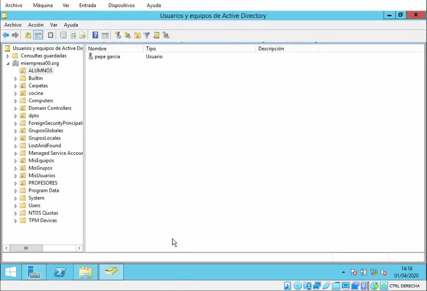Open the Acción menu
The width and height of the screenshot is (427, 291).
[36, 25]
